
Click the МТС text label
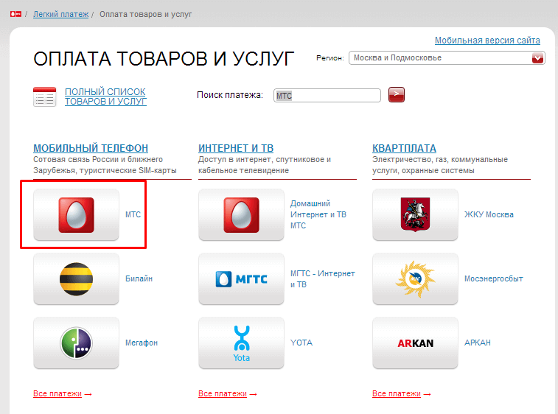133,215
